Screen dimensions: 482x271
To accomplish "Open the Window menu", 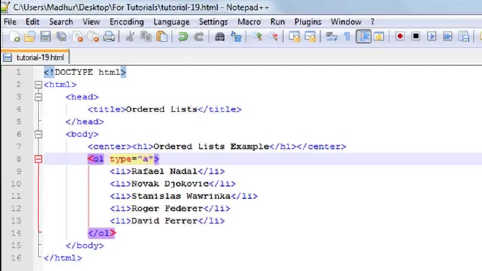I will pyautogui.click(x=346, y=22).
